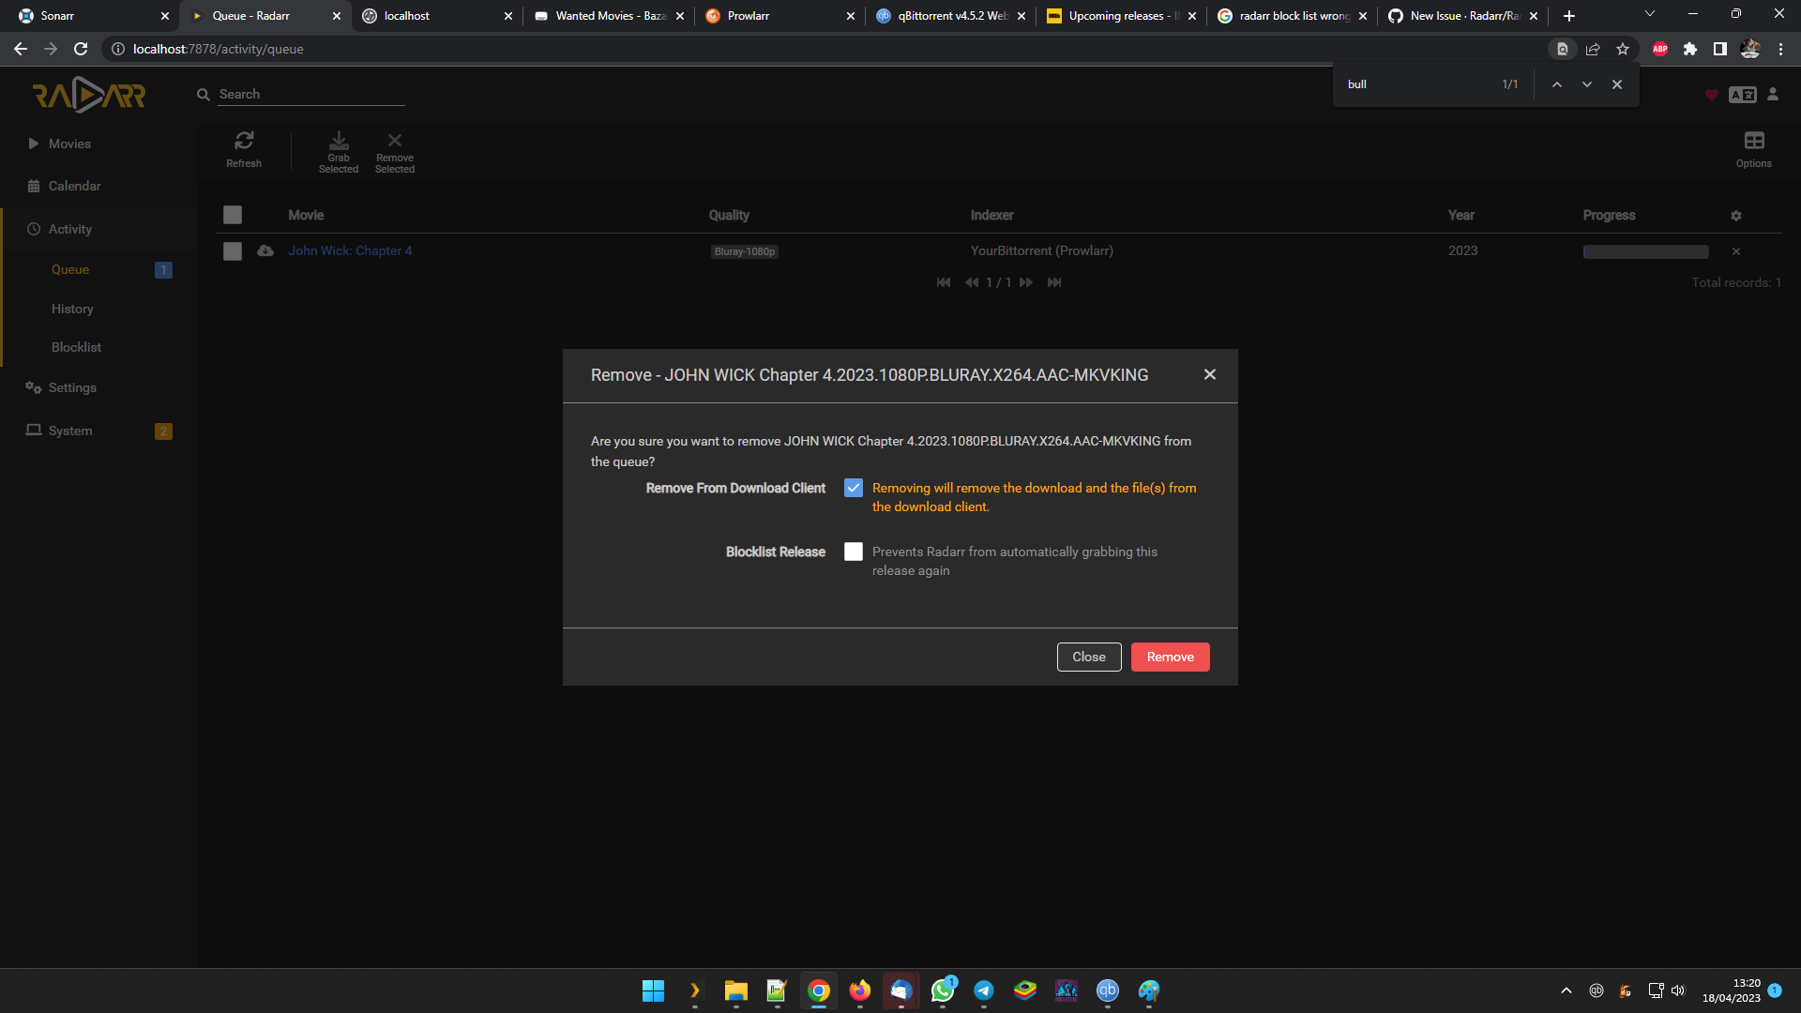Open the table column settings gear
Image resolution: width=1801 pixels, height=1013 pixels.
click(1735, 215)
